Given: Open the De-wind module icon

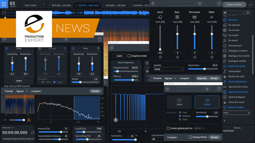Looking at the screenshot, I should (x=225, y=40).
